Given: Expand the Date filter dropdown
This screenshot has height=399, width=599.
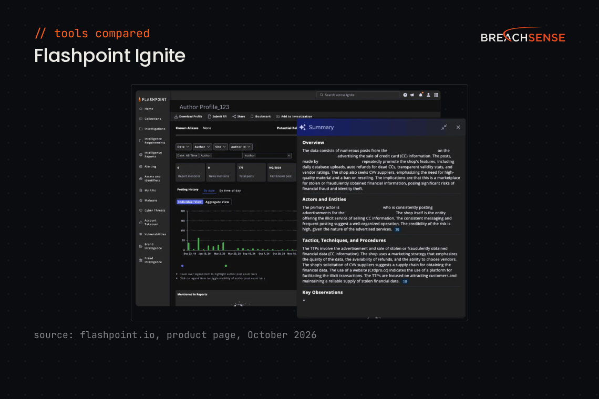Looking at the screenshot, I should [183, 146].
